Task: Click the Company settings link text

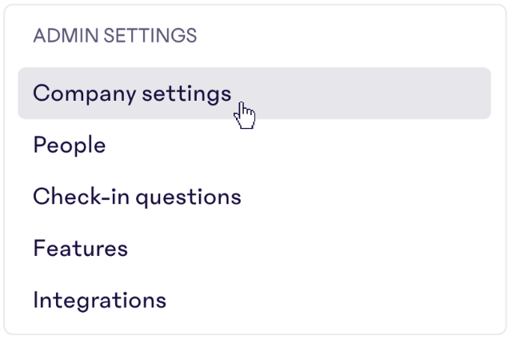Action: (x=132, y=94)
